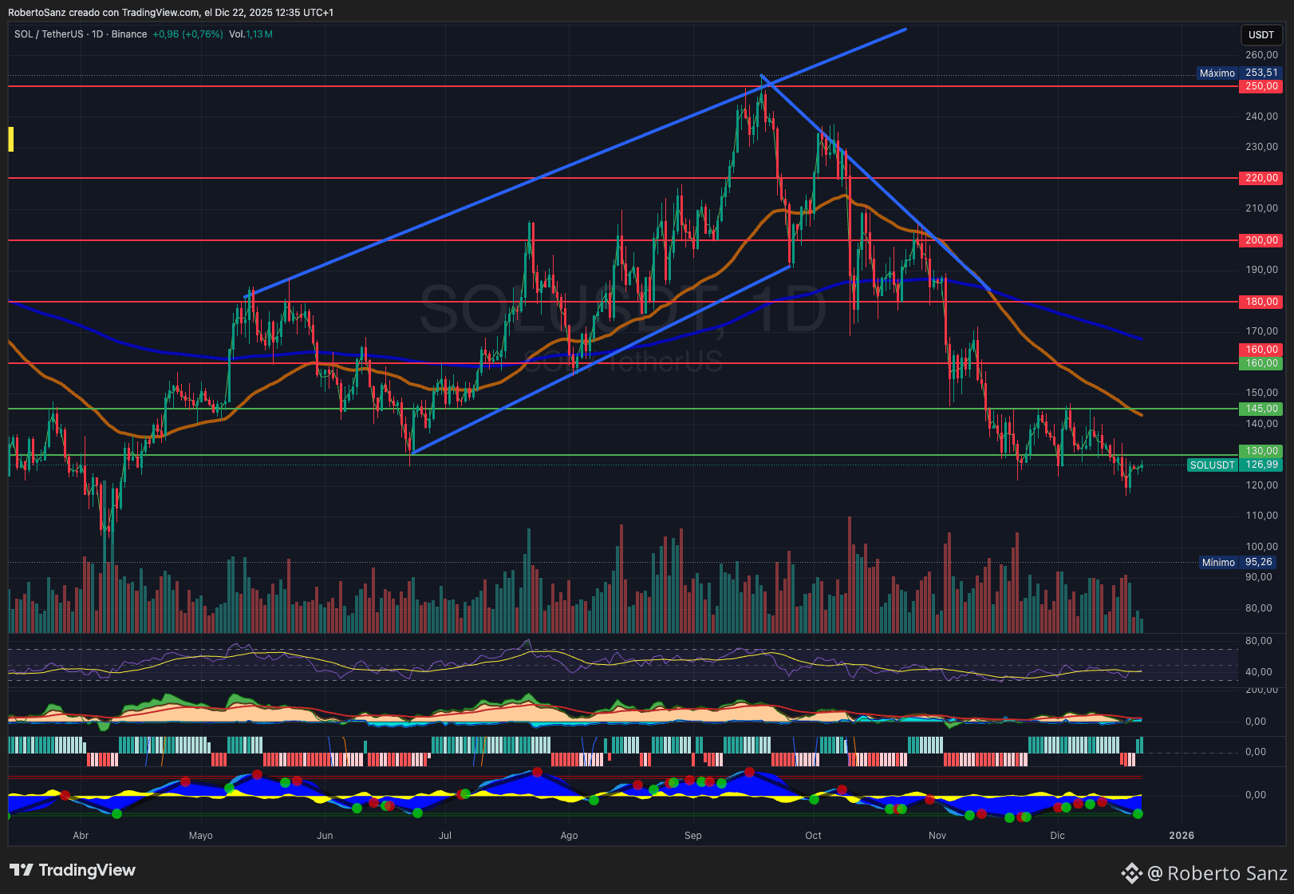Click the 130,00 green price level label
1294x894 pixels.
[1260, 451]
